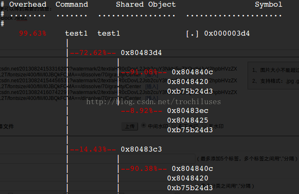Click 插入 link after the 20130824153316203 URL
The height and width of the screenshot is (194, 299).
tap(152, 75)
